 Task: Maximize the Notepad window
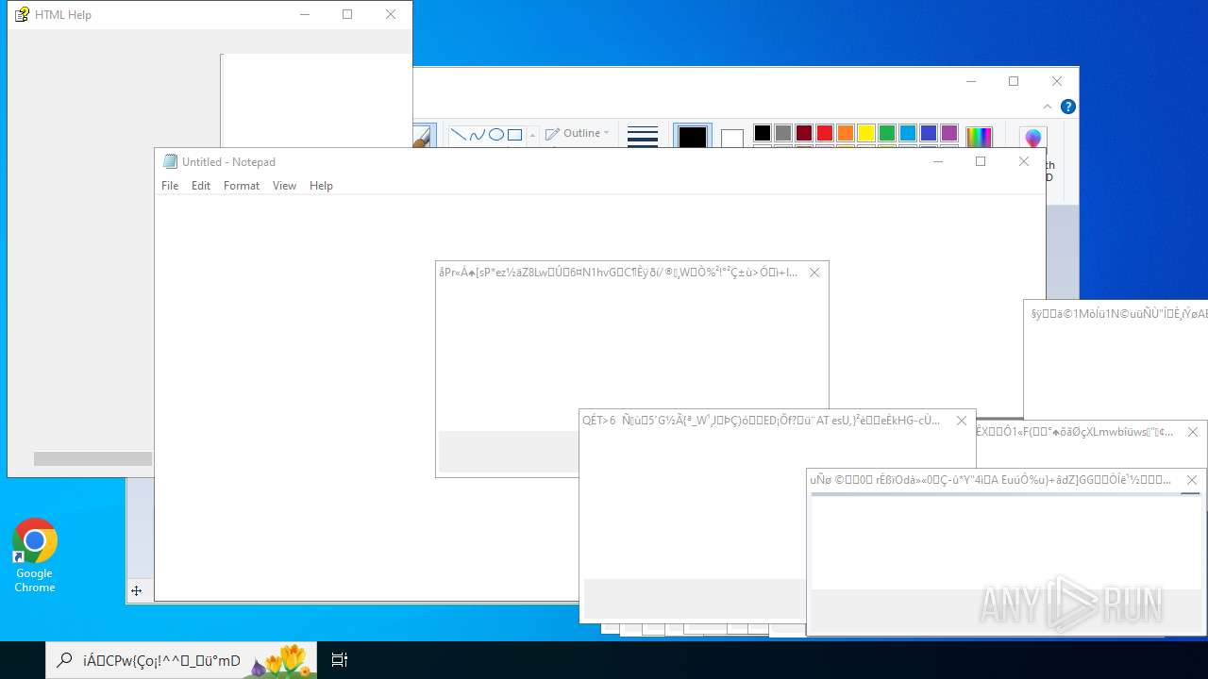pos(981,161)
